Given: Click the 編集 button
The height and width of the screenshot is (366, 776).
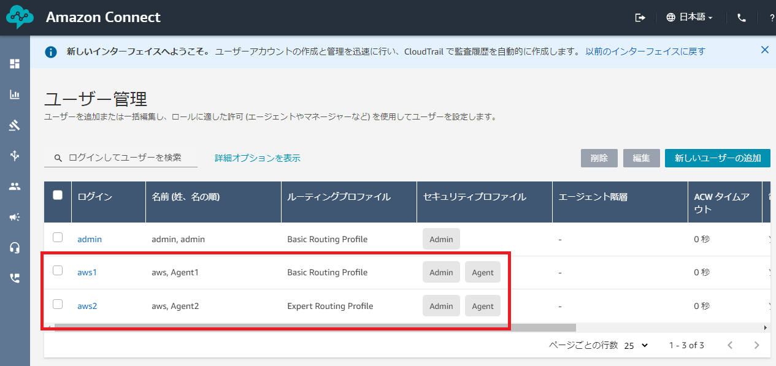Looking at the screenshot, I should [x=641, y=158].
